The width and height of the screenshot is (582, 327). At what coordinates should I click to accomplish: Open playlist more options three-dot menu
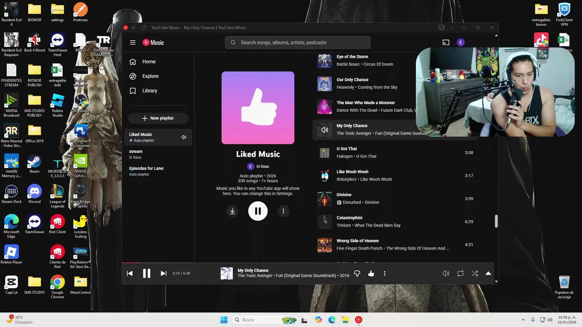[283, 211]
